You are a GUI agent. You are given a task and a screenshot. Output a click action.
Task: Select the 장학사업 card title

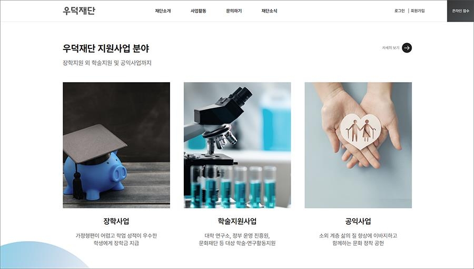point(116,221)
